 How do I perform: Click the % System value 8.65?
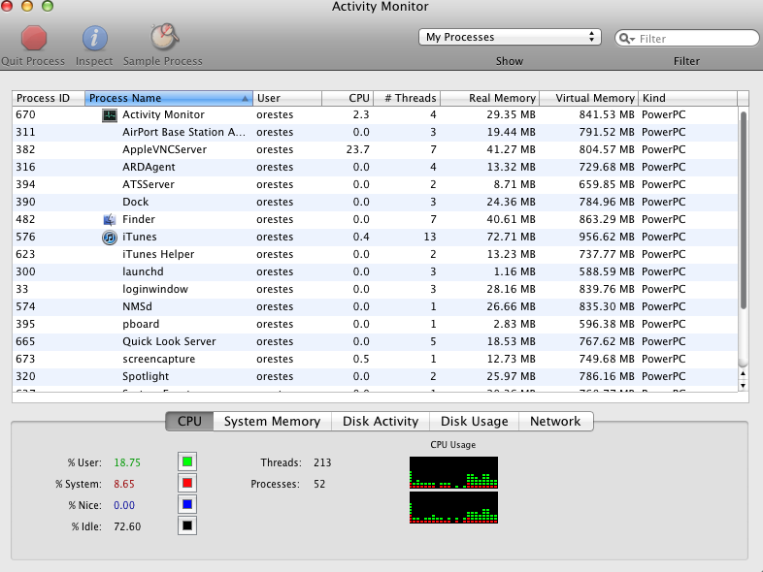pos(124,484)
